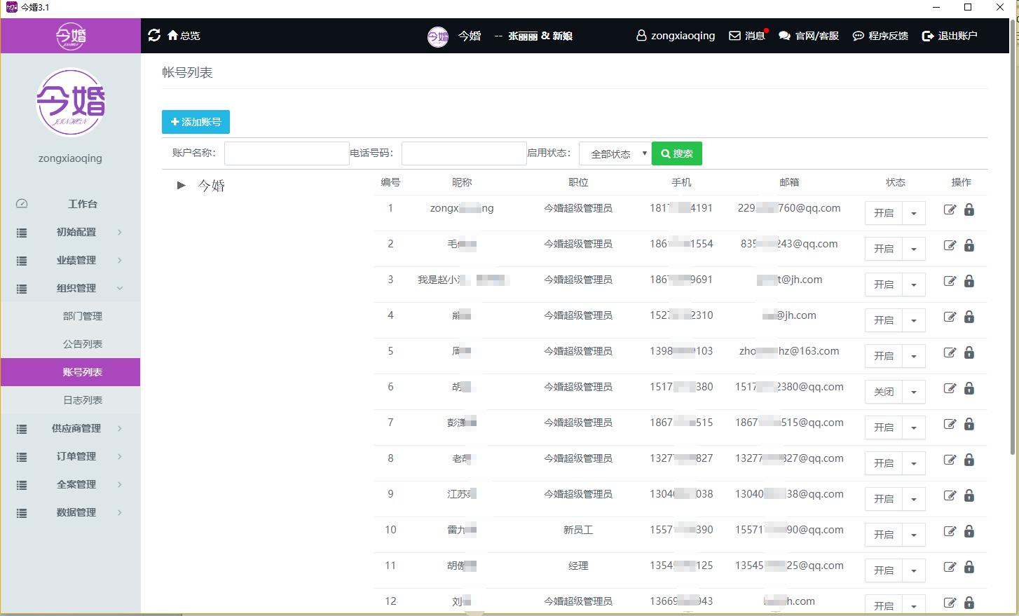
Task: Open the 全部状态 status filter dropdown
Action: click(614, 153)
